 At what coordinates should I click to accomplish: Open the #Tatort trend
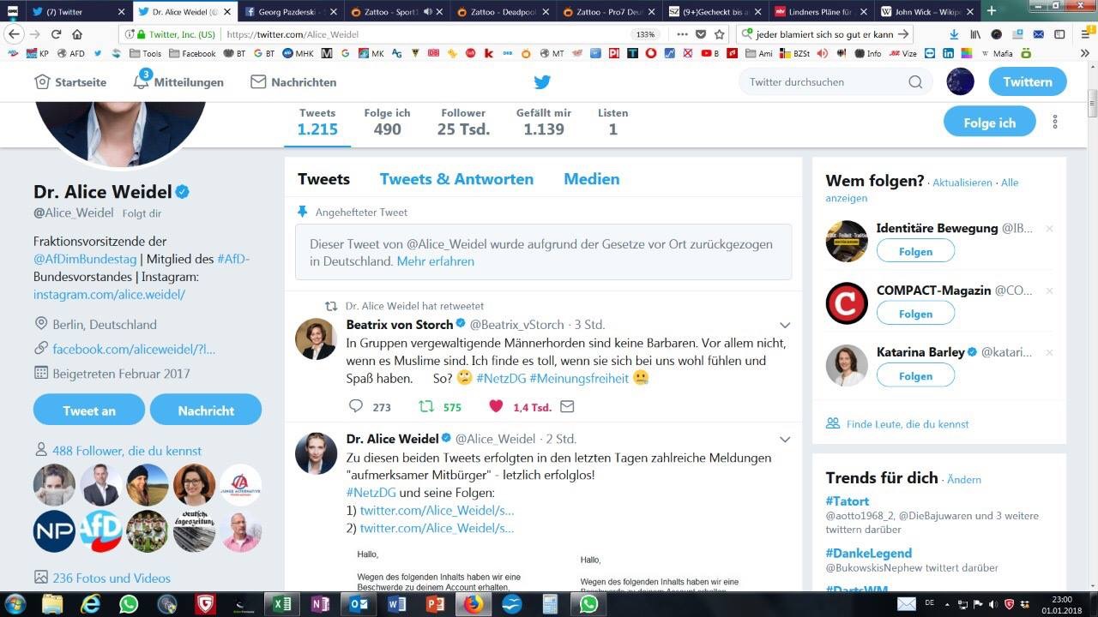pyautogui.click(x=848, y=501)
